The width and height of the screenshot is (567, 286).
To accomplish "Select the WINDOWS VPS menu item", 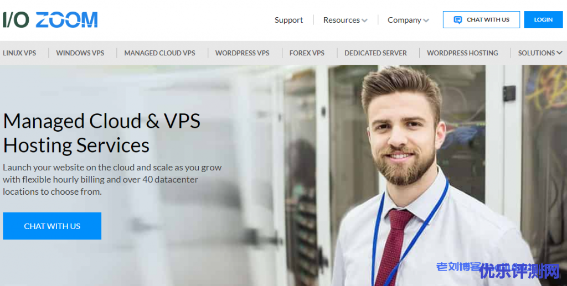I will (80, 53).
